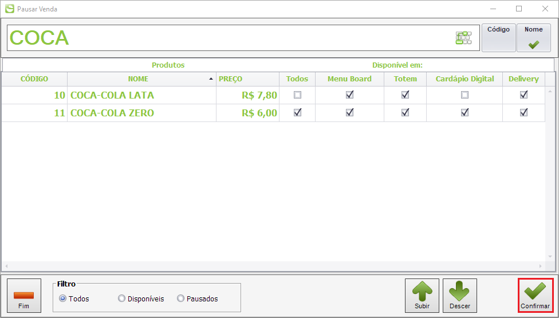559x318 pixels.
Task: Click the horizontal scrollbar right arrow
Action: point(541,266)
